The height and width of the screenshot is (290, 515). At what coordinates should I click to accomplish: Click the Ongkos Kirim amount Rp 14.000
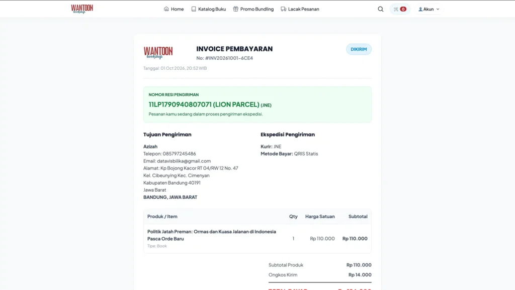360,274
